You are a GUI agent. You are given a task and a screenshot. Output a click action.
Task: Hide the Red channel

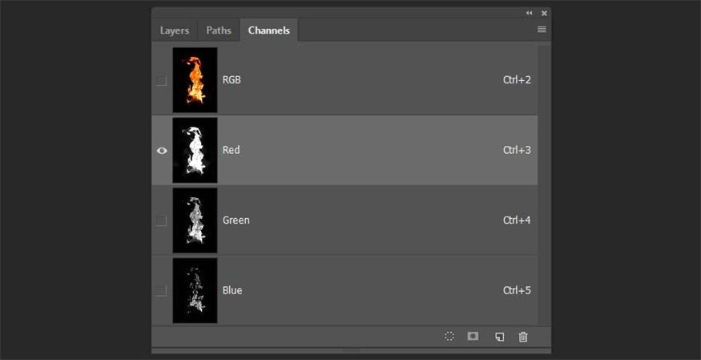click(x=162, y=151)
